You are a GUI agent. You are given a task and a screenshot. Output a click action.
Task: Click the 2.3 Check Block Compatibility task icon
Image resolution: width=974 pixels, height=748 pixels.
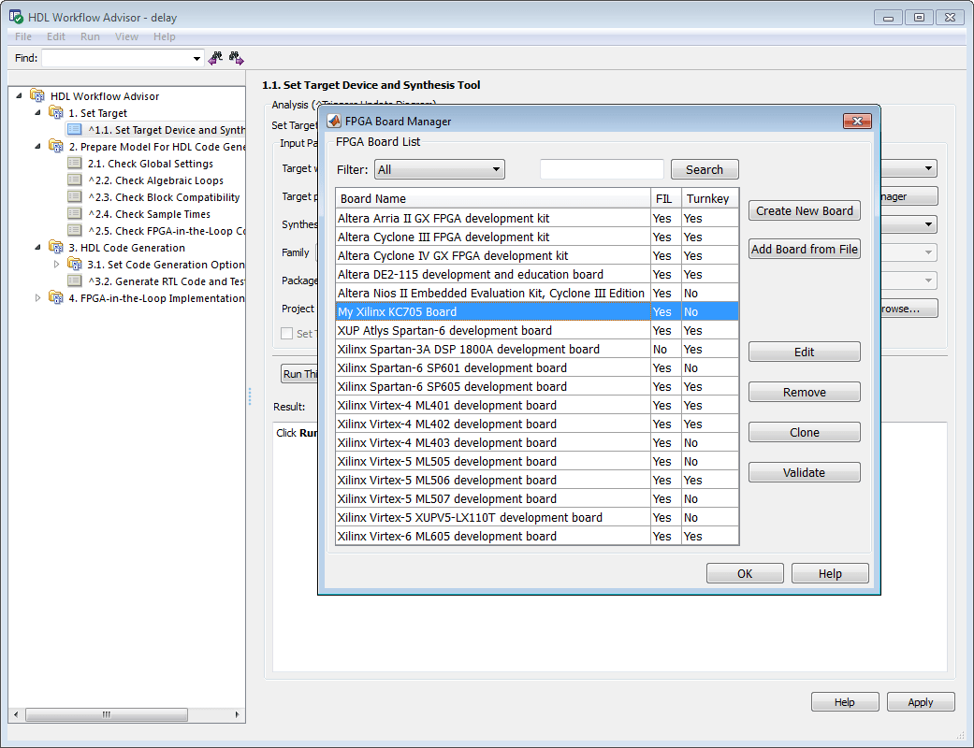75,196
